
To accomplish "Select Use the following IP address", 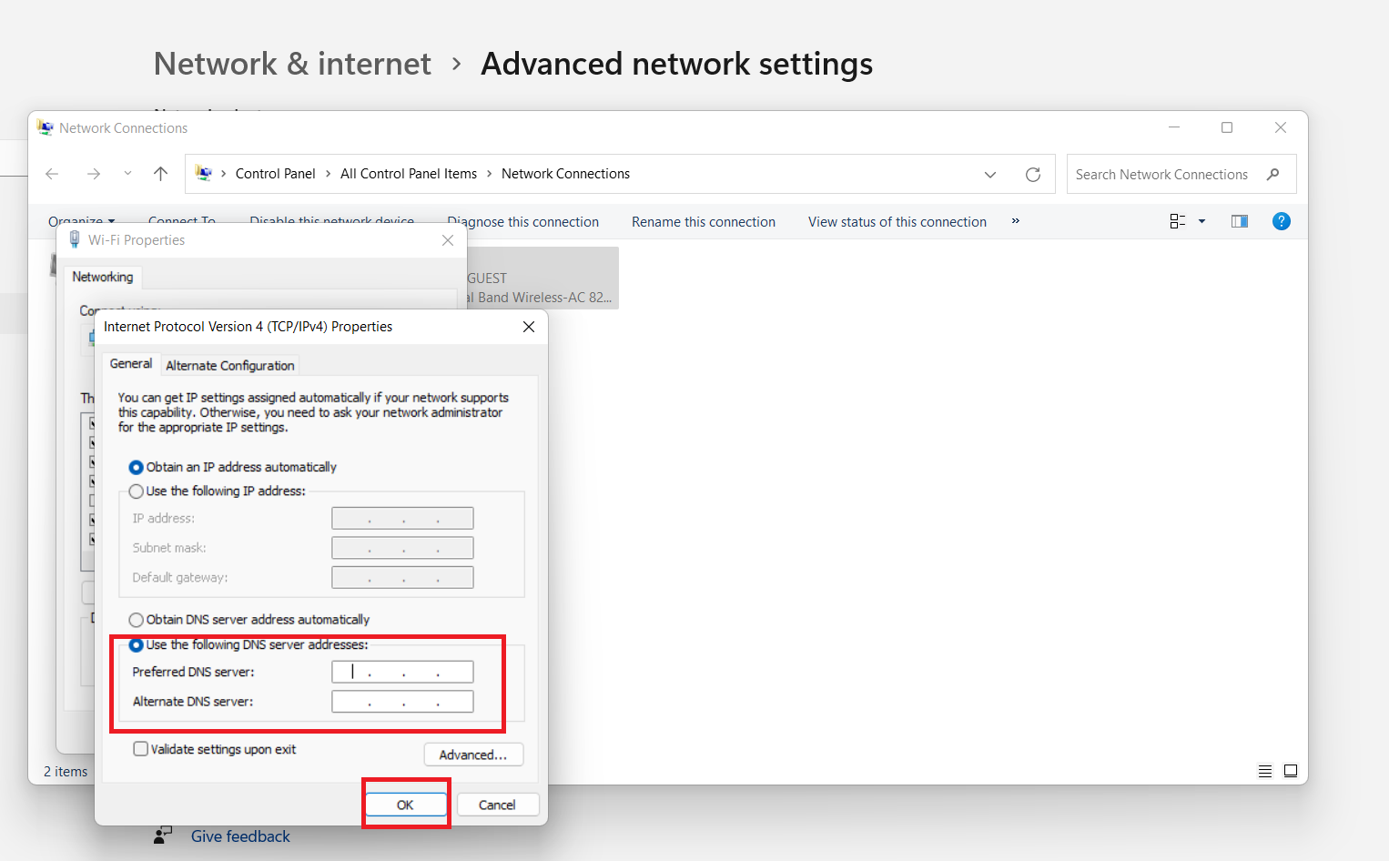I will point(218,491).
